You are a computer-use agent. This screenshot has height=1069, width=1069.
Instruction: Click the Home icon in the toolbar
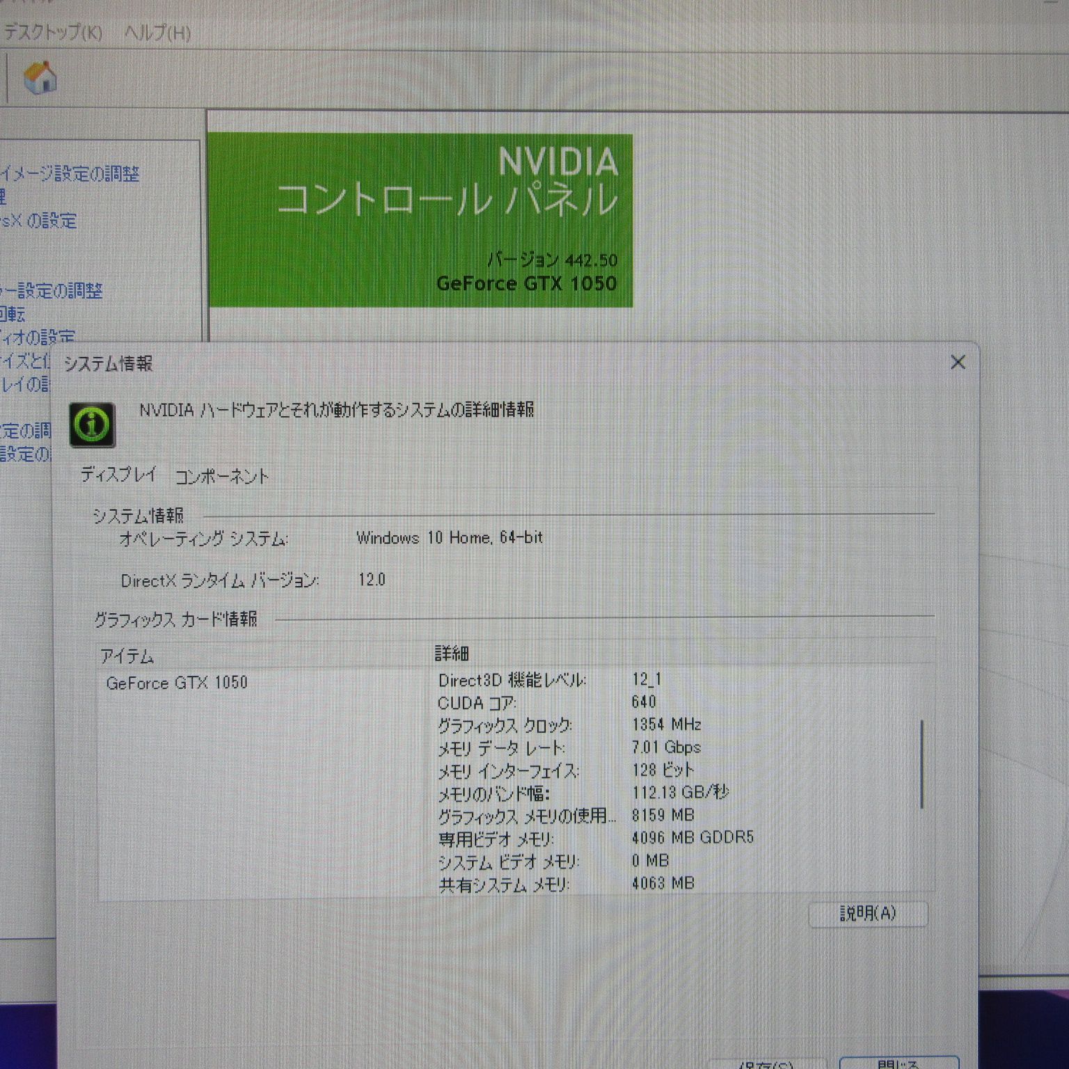click(x=40, y=77)
